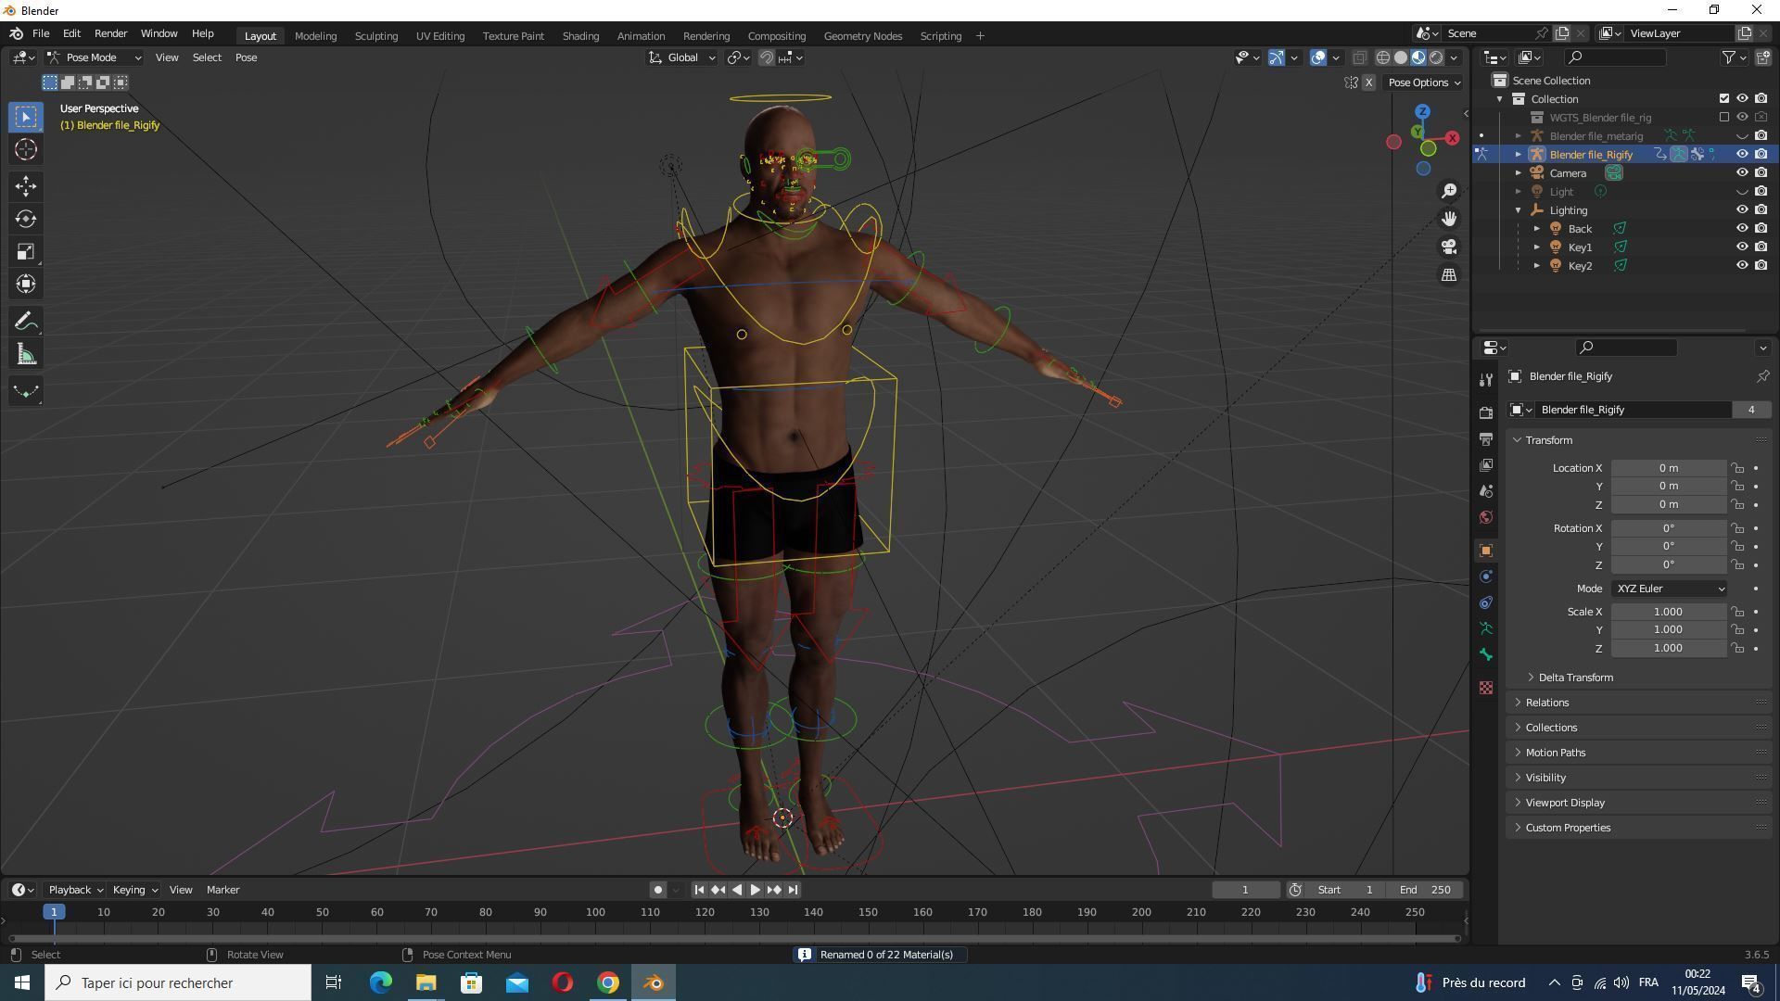Play animation forward
The height and width of the screenshot is (1001, 1780).
pos(755,890)
